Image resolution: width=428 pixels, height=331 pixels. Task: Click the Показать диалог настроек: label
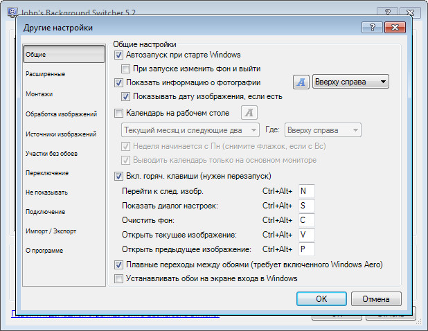click(170, 206)
